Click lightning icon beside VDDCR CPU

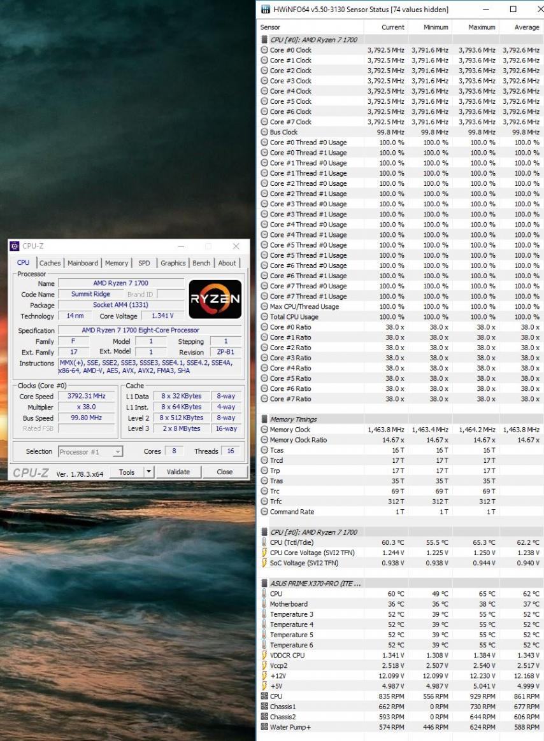point(264,656)
